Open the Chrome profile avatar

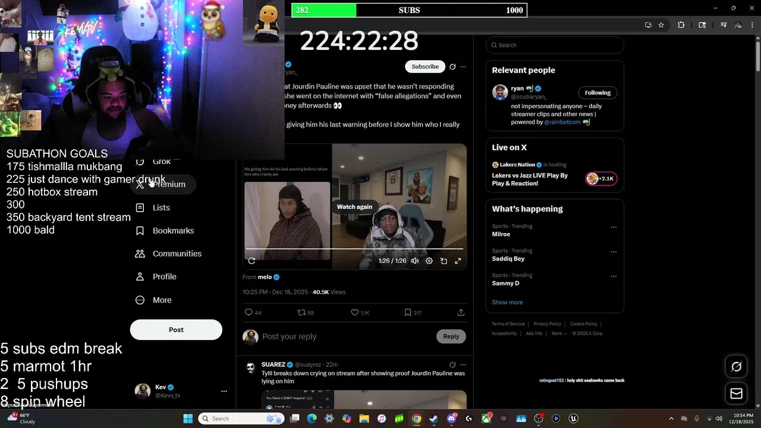click(738, 25)
